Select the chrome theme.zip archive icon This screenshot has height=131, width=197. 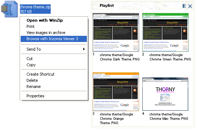pos(9,9)
